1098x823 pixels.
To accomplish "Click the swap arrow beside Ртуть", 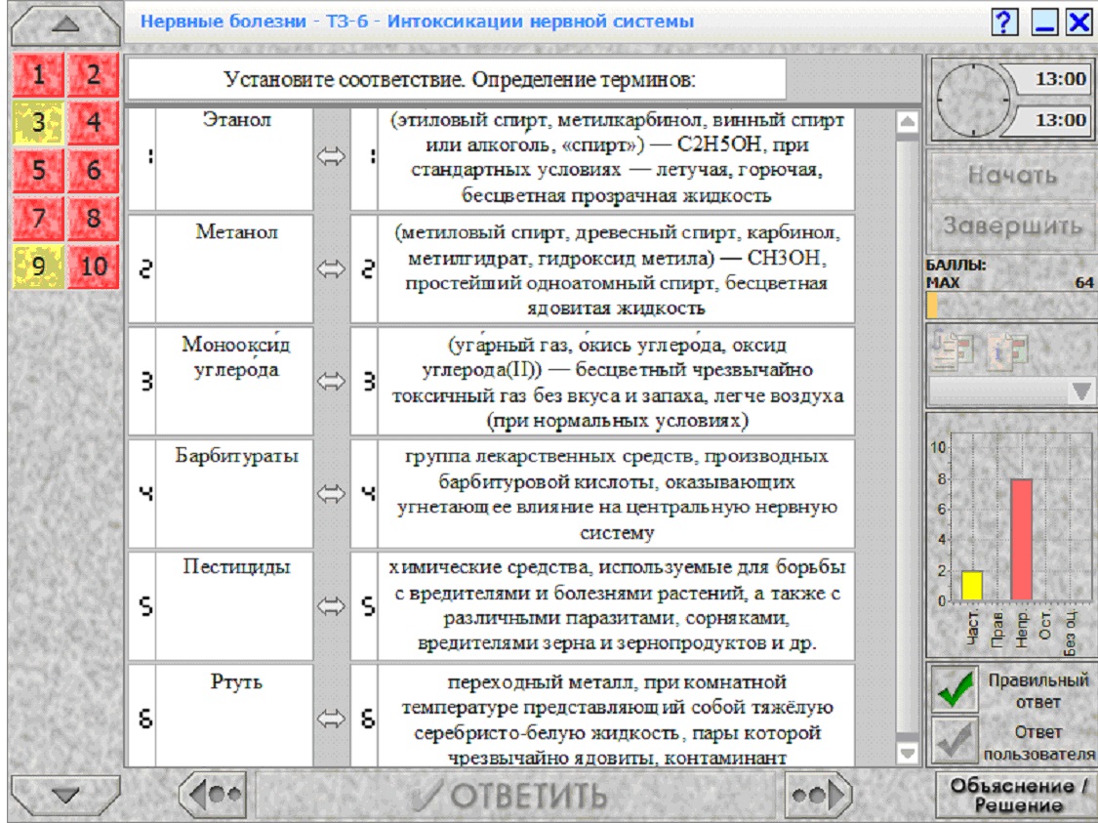I will pyautogui.click(x=331, y=719).
